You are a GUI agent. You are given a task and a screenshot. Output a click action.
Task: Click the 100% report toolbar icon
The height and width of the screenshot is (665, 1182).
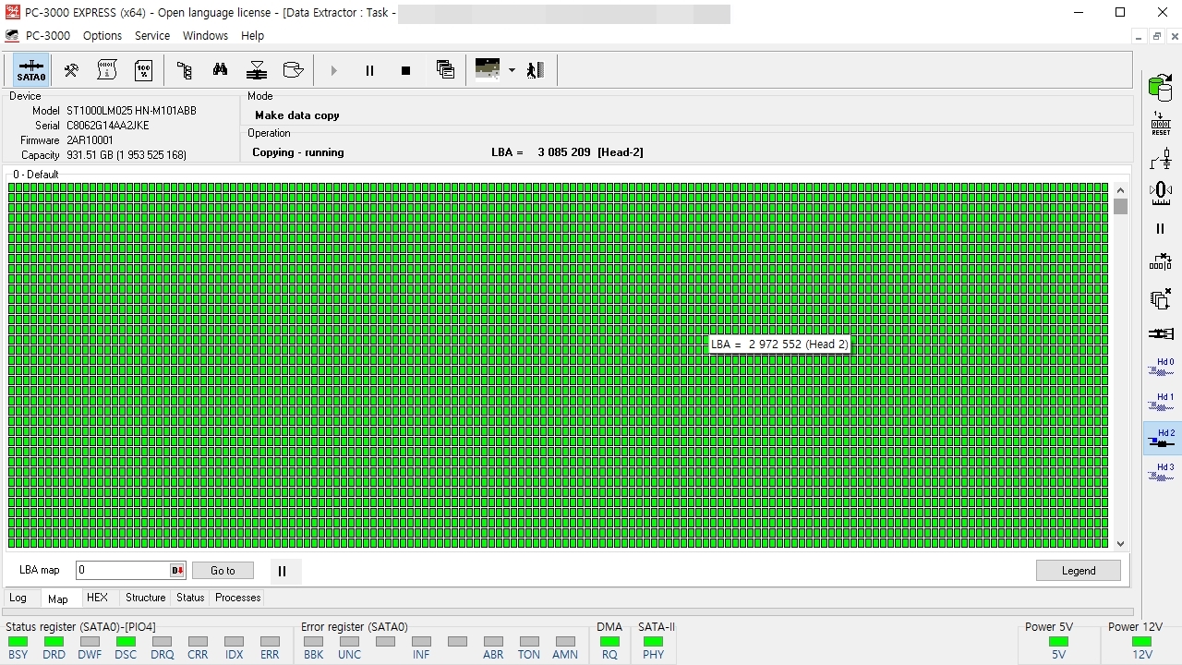pos(144,70)
